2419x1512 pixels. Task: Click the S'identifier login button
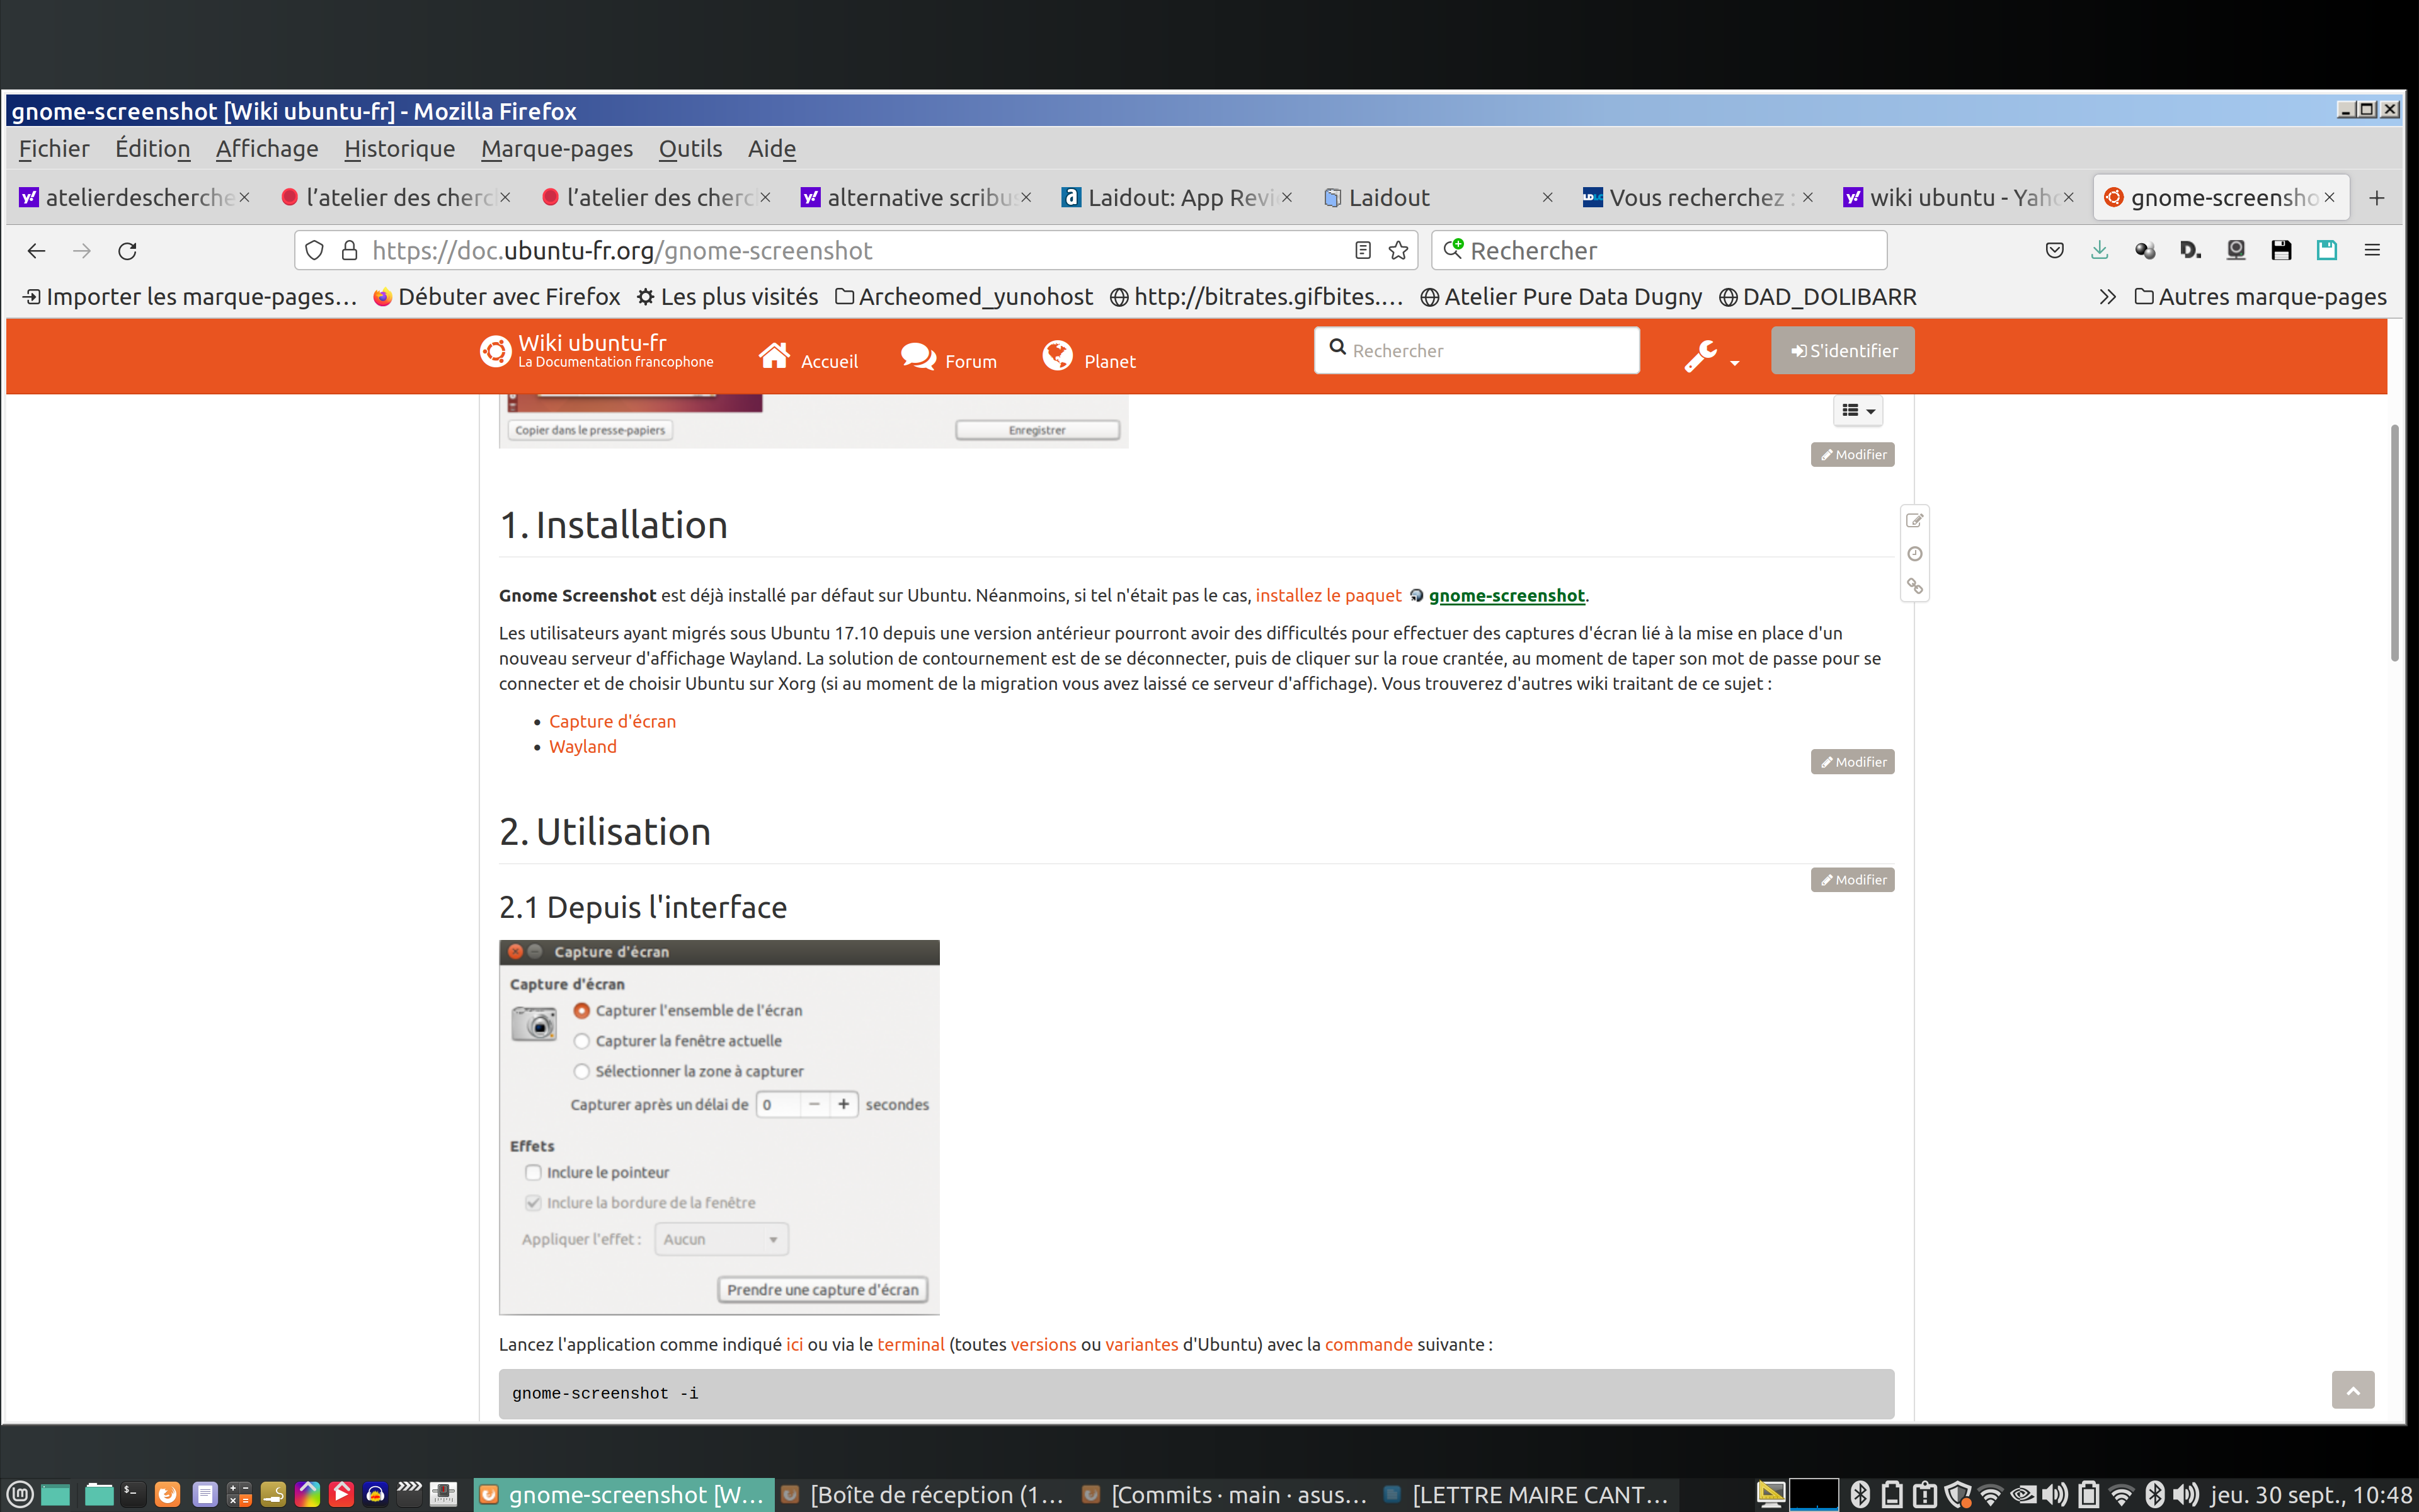(1842, 351)
